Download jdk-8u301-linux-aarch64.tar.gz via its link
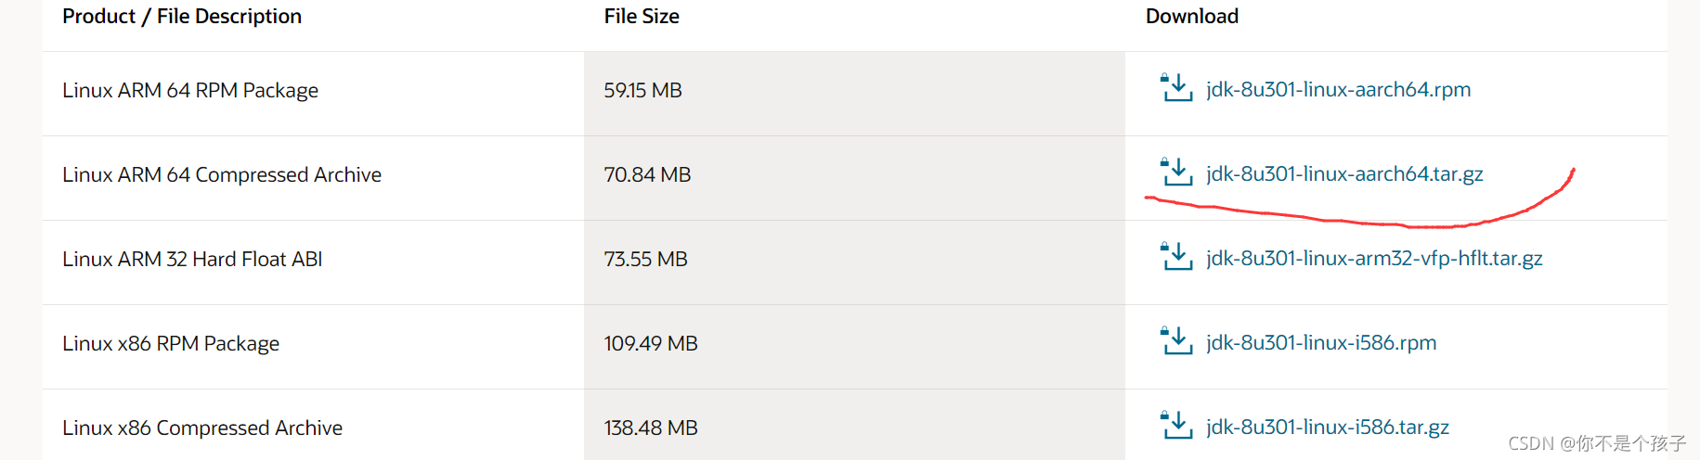This screenshot has height=460, width=1700. coord(1344,174)
